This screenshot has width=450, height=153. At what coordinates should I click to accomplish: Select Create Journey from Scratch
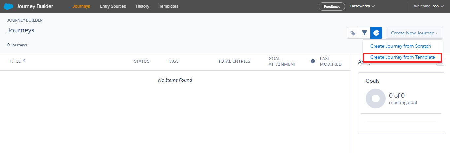(400, 46)
